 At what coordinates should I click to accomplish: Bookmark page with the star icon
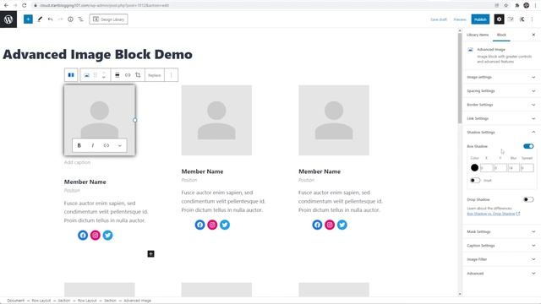506,5
